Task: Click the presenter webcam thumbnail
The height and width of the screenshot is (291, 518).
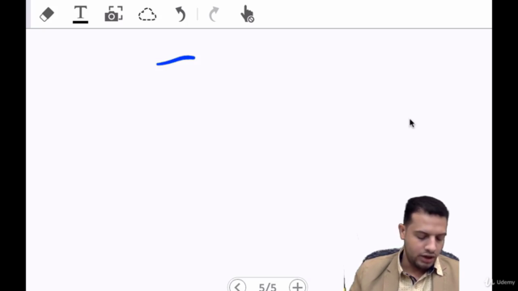Action: pos(401,243)
